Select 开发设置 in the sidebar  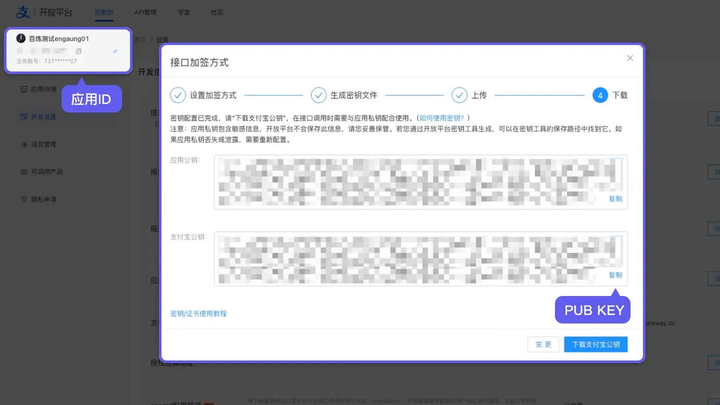click(44, 117)
